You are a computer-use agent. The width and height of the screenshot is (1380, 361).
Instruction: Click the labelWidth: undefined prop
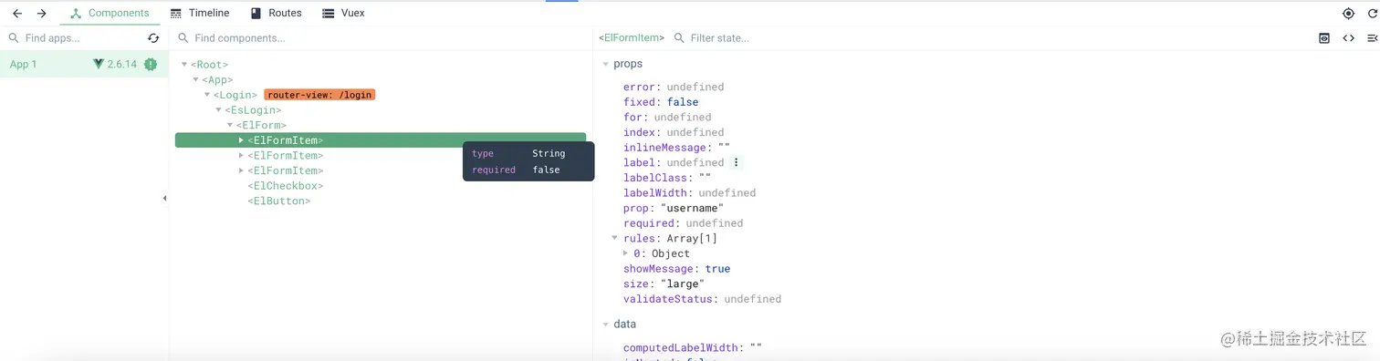[x=689, y=193]
